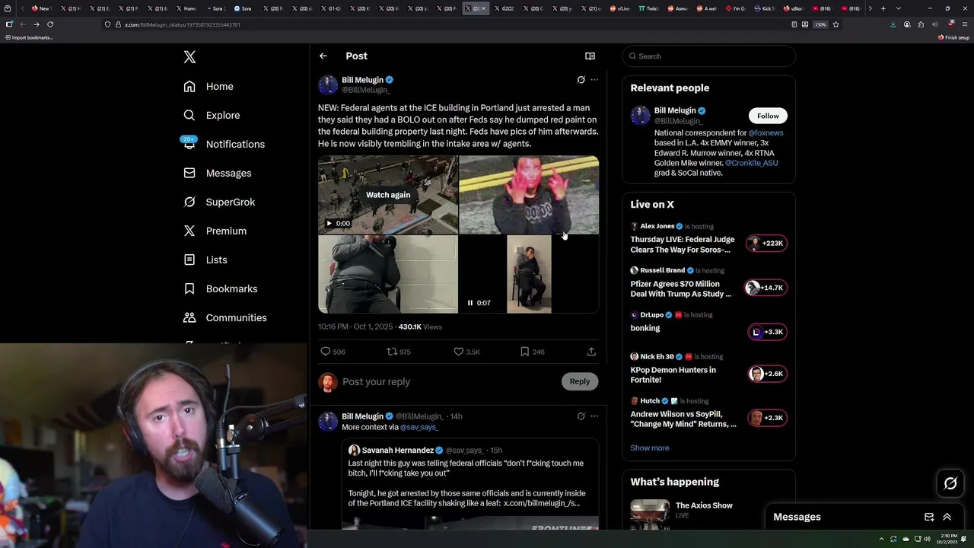
Task: Open floating Grok button
Action: coord(950,483)
